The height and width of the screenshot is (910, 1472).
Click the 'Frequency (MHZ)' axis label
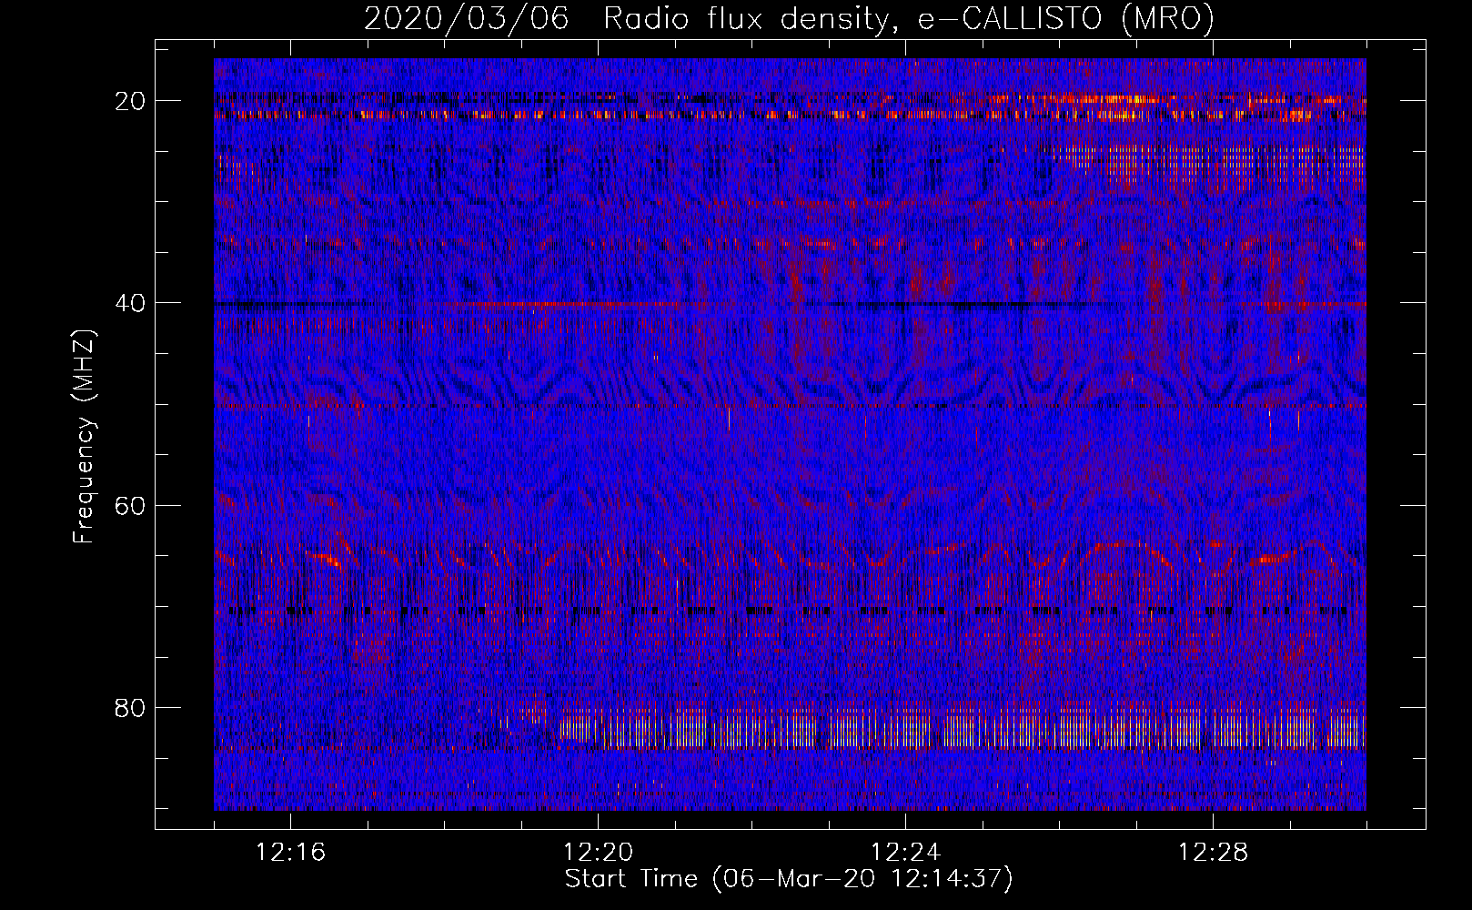[x=84, y=437]
